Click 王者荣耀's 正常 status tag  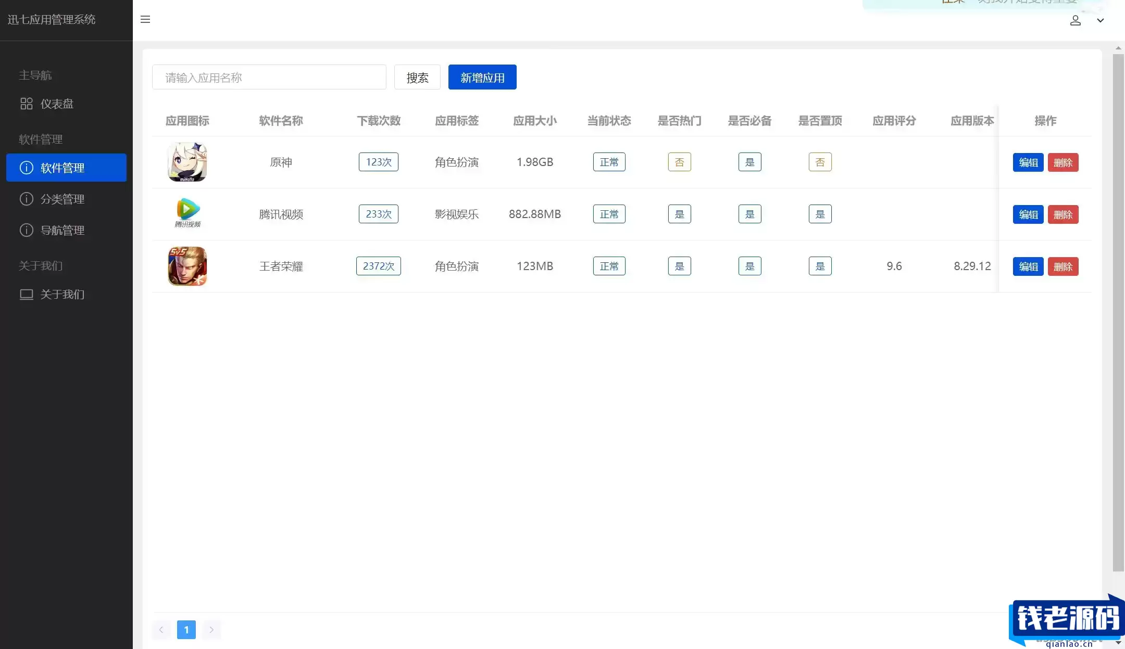(609, 266)
